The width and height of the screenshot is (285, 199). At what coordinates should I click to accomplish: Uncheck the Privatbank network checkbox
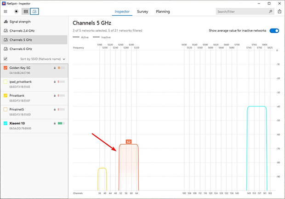pos(6,95)
